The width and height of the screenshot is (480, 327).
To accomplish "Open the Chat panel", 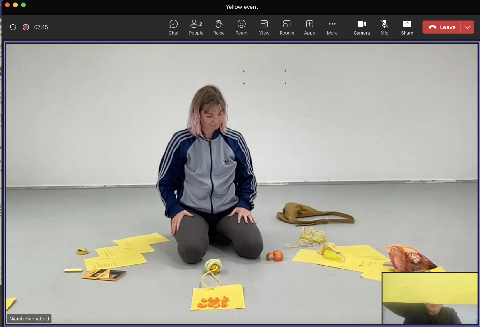I will 173,27.
